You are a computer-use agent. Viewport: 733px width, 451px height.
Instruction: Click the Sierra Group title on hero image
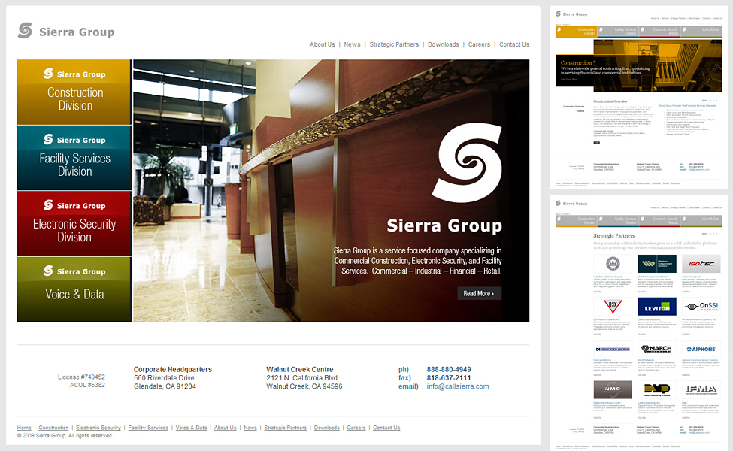click(x=444, y=225)
